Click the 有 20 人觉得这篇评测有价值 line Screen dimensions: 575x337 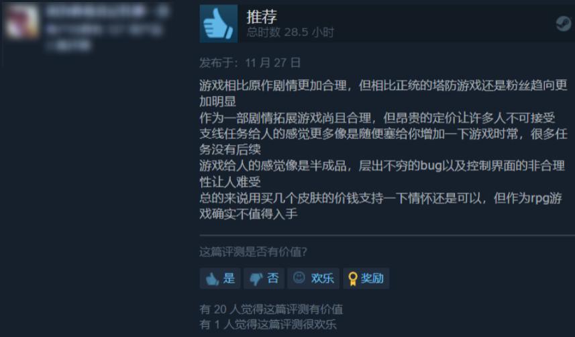point(271,309)
